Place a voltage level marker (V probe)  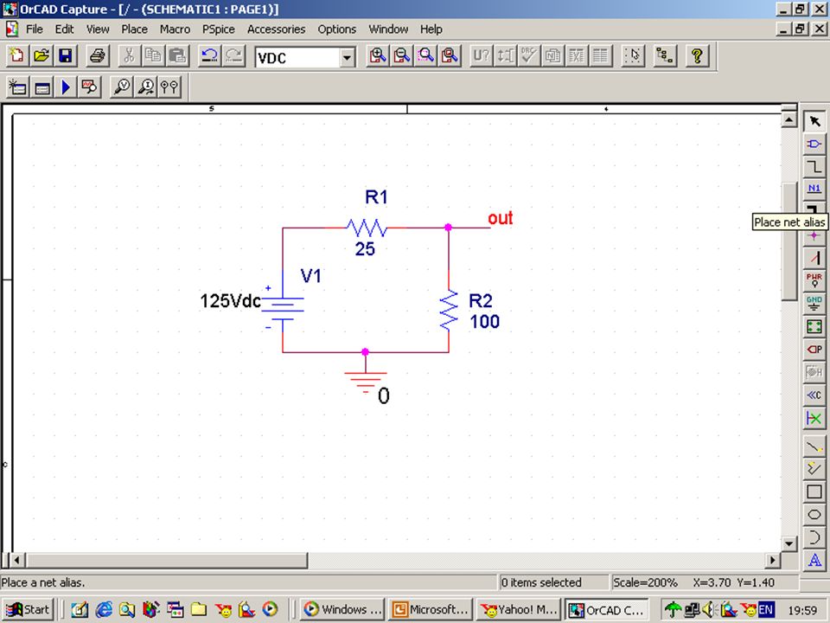[x=122, y=87]
